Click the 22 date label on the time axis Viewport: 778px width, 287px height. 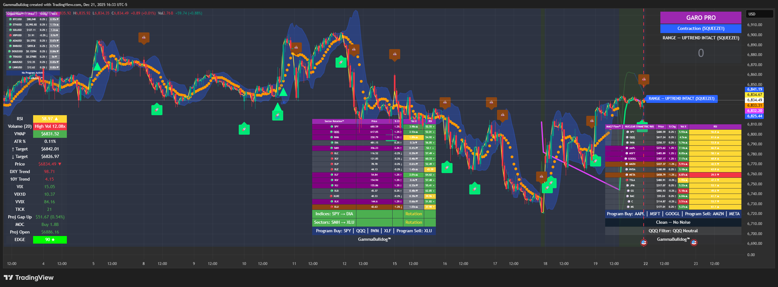tap(646, 264)
